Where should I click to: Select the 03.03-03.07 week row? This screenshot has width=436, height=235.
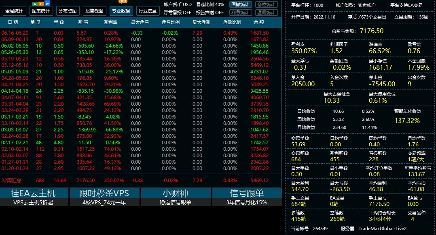click(141, 130)
